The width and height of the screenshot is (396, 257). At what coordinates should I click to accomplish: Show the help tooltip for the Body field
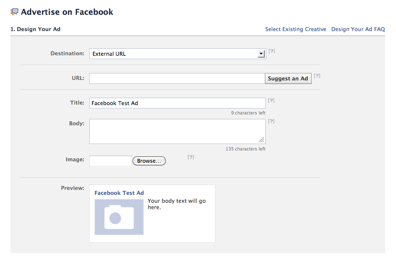271,121
